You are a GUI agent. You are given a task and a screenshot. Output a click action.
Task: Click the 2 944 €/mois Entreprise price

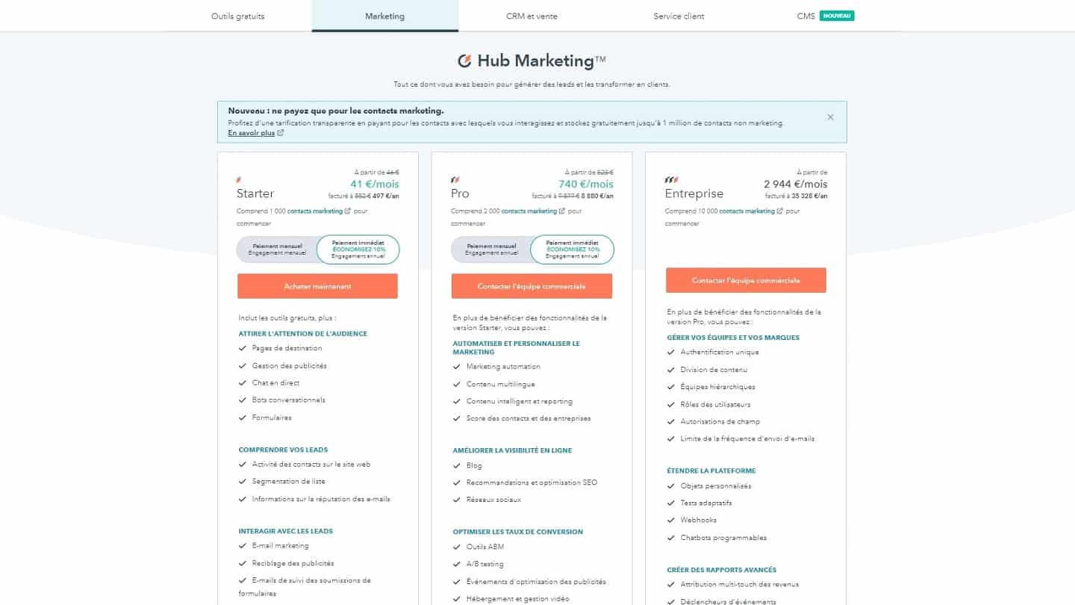(796, 184)
